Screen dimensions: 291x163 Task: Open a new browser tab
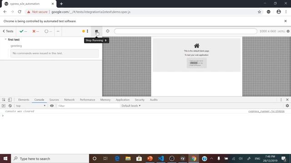[61, 4]
